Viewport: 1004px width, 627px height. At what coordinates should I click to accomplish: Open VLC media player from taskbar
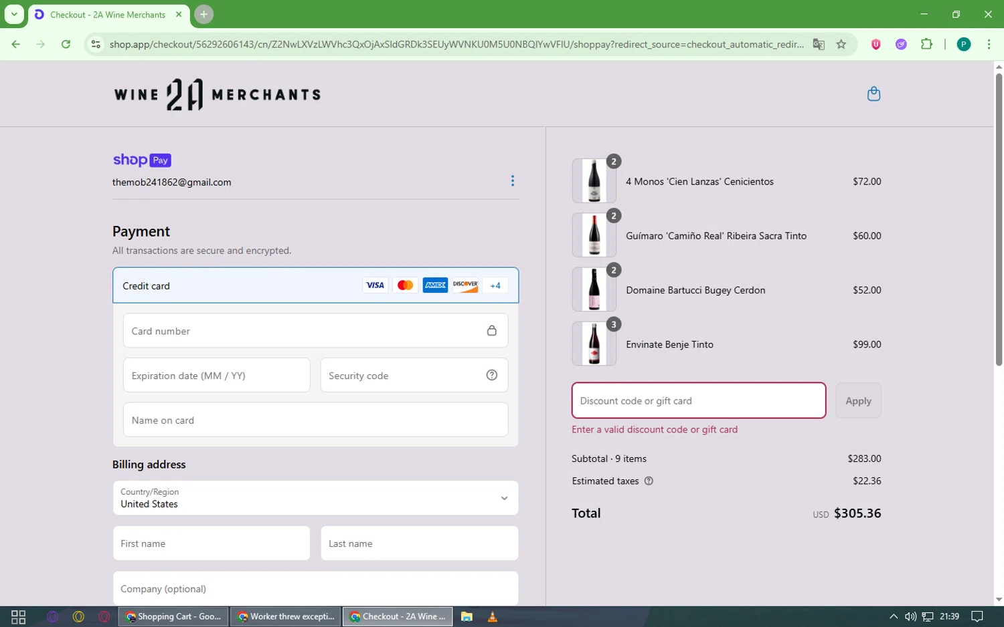[x=493, y=616]
